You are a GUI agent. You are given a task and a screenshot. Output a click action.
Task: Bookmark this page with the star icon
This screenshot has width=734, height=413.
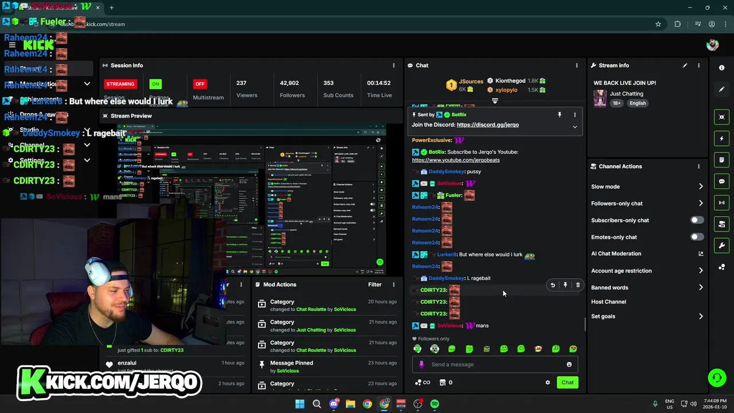658,24
